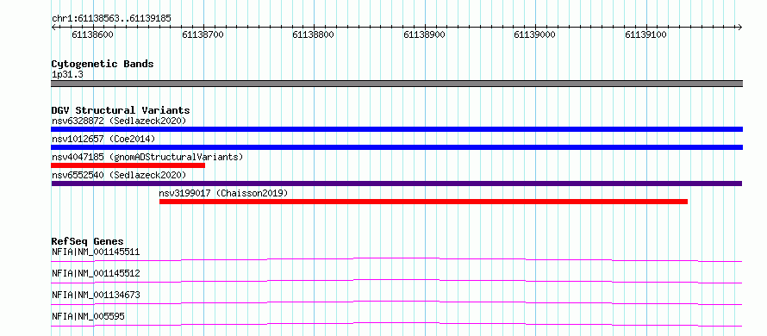Click the blue bar for nsv1012657
This screenshot has height=336, width=767.
[396, 147]
